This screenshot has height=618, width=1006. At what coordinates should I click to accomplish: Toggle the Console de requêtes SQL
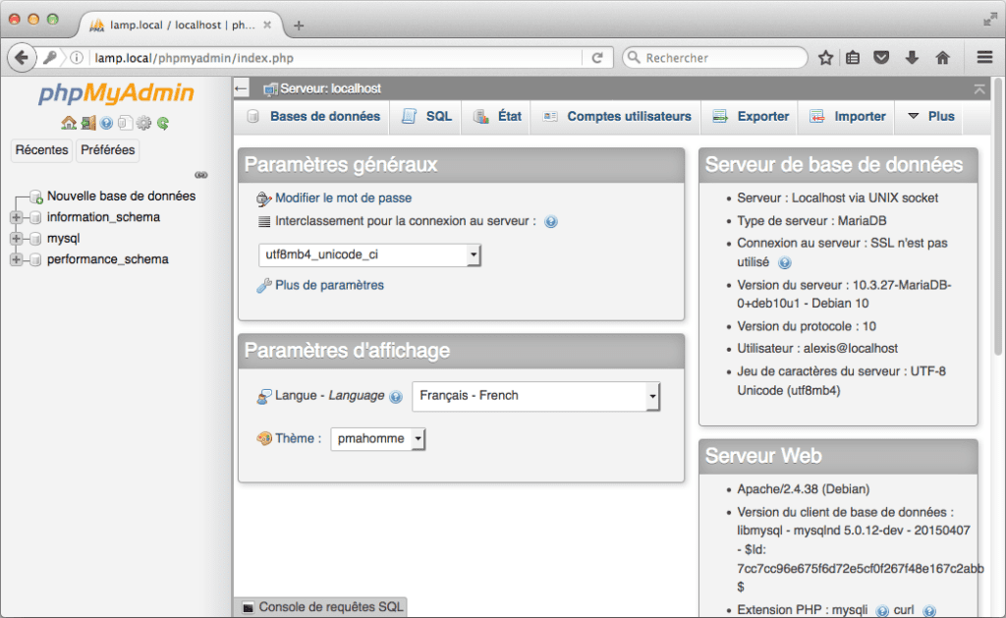[x=320, y=608]
